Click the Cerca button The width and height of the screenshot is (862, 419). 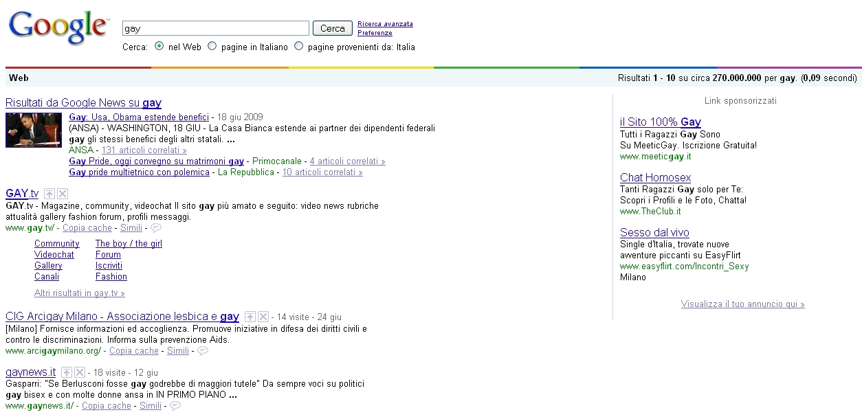coord(333,28)
